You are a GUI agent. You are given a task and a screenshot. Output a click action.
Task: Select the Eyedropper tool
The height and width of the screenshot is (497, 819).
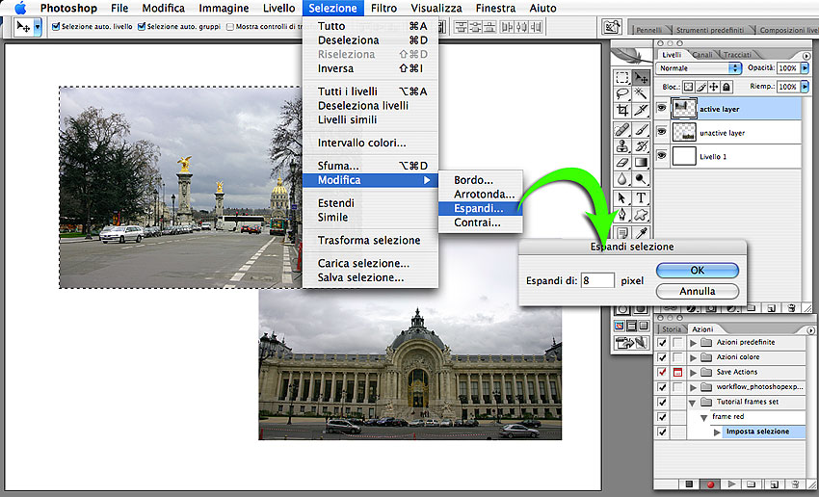[641, 232]
